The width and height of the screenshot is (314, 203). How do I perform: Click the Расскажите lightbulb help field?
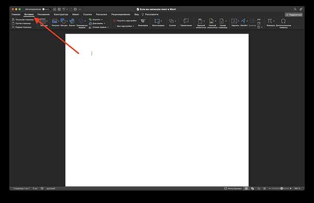[150, 15]
